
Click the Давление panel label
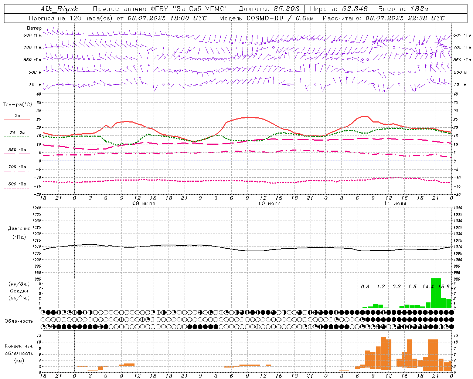[x=19, y=229]
